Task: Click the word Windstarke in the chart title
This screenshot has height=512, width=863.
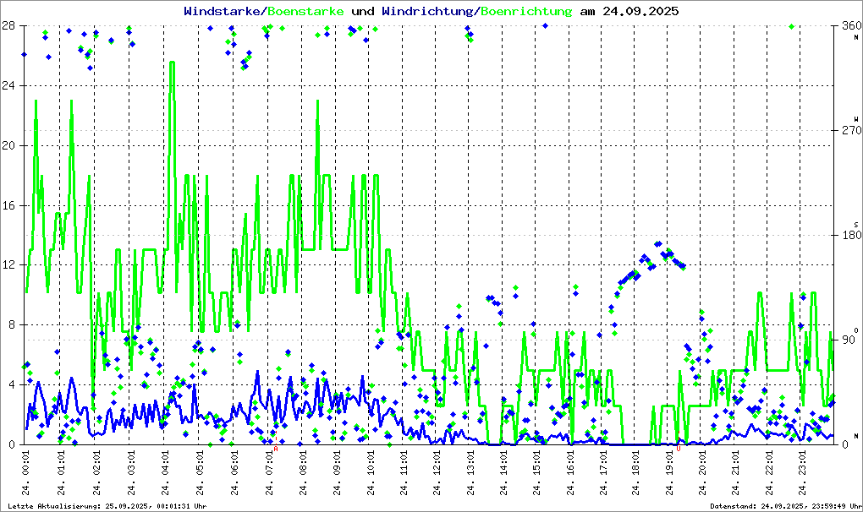Action: (x=223, y=11)
